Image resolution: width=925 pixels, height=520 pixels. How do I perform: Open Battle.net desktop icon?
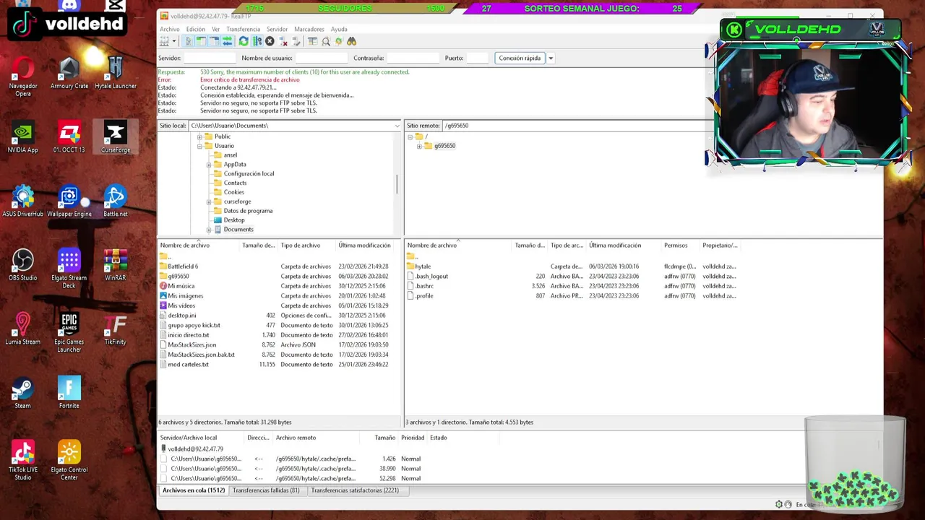click(x=116, y=201)
